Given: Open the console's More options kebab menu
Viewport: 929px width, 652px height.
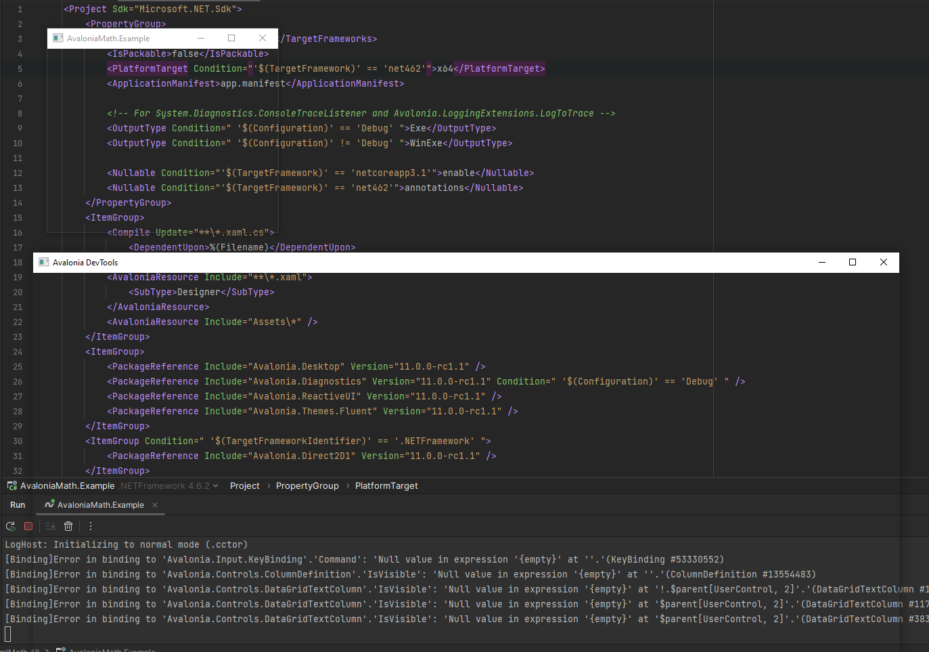Looking at the screenshot, I should point(90,526).
